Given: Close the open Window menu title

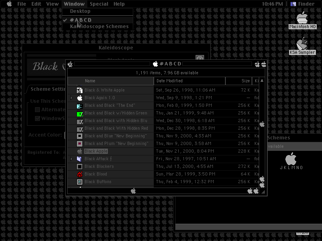Looking at the screenshot, I should click(x=74, y=4).
